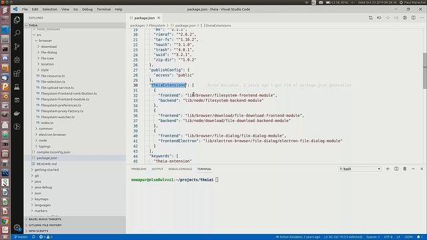The height and width of the screenshot is (240, 427).
Task: Click the synchronize changes status icon
Action: pyautogui.click(x=33, y=237)
